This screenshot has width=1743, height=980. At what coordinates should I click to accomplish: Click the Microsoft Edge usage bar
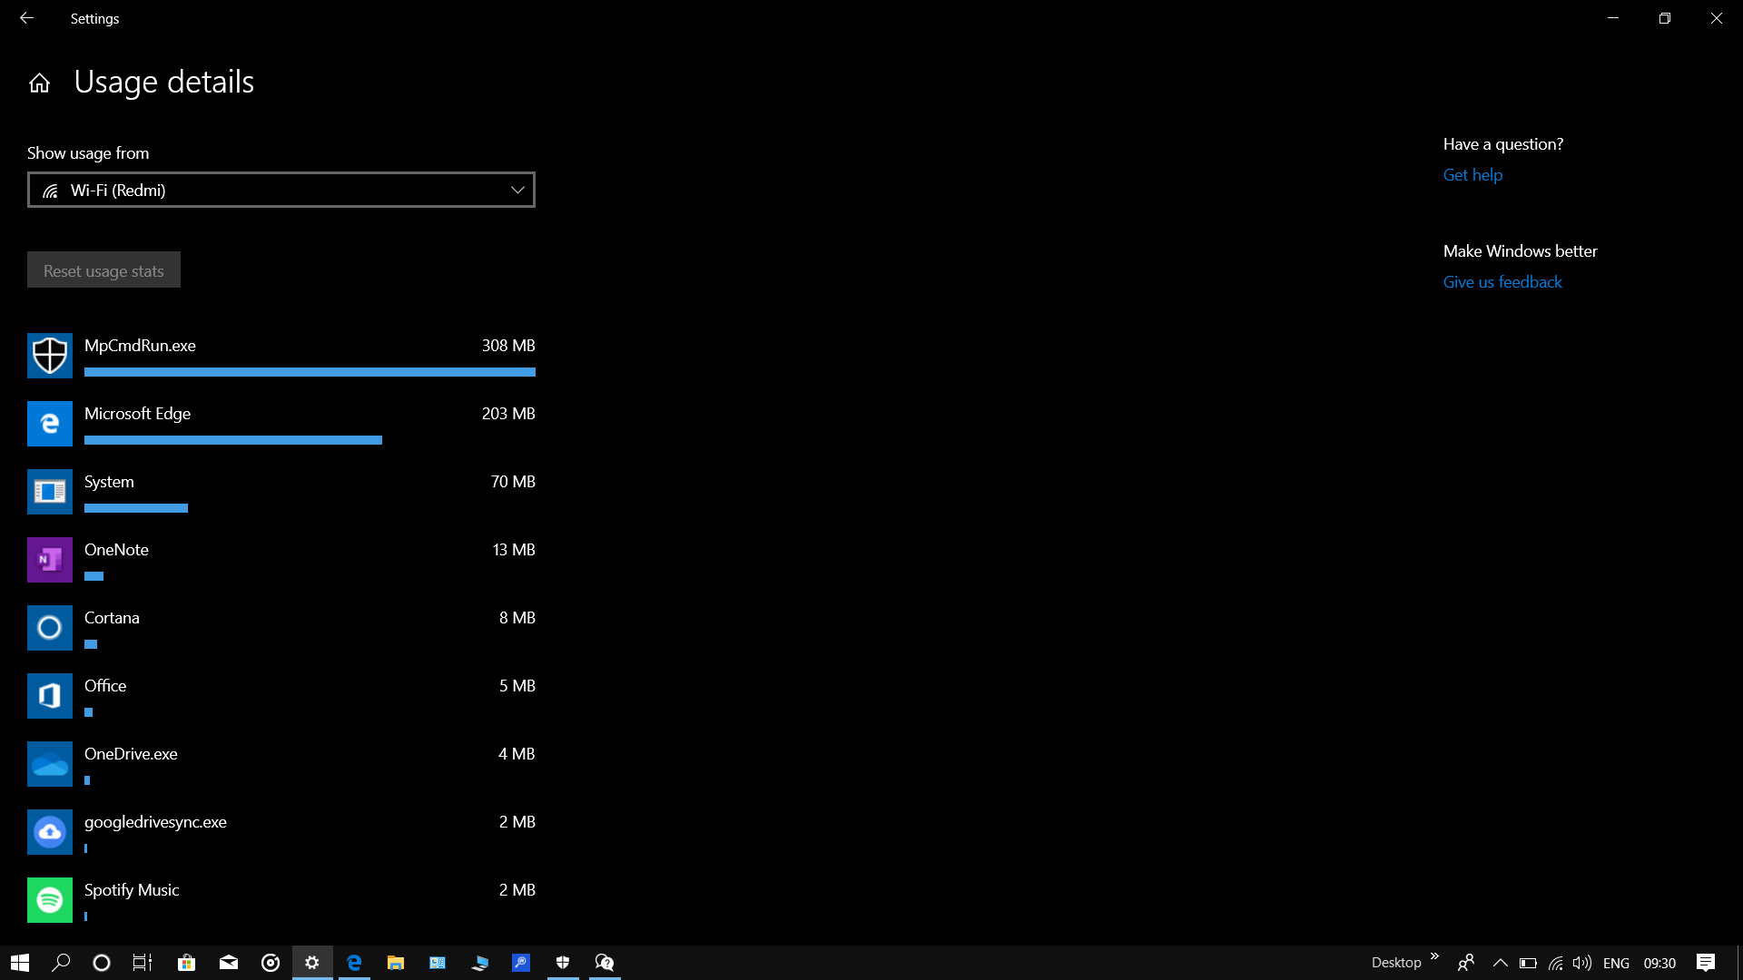233,440
